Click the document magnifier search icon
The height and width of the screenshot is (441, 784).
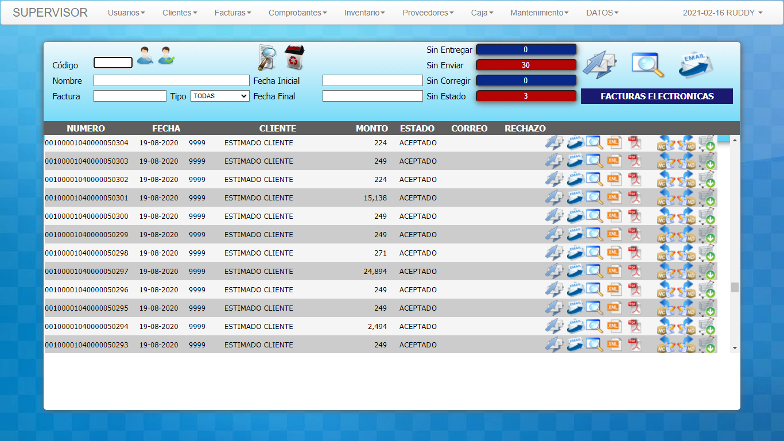(267, 57)
